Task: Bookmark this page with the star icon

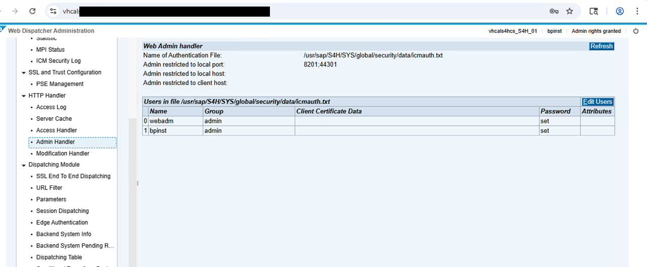Action: [570, 11]
